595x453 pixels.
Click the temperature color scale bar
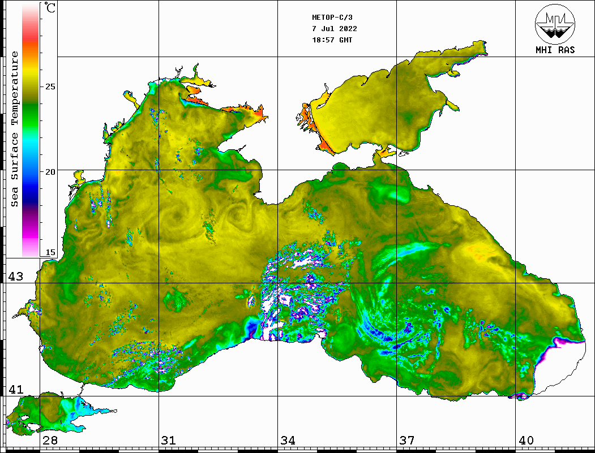pos(31,131)
